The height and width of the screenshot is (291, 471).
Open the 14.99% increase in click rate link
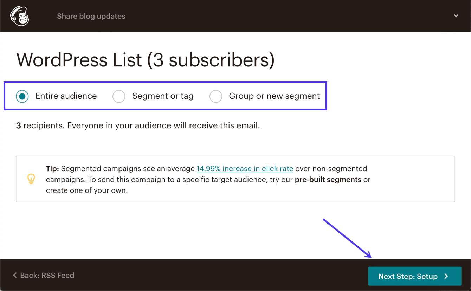[245, 168]
